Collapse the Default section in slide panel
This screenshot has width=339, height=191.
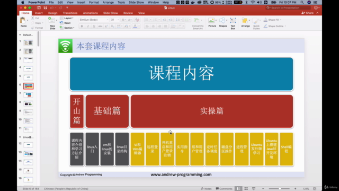tap(20, 35)
